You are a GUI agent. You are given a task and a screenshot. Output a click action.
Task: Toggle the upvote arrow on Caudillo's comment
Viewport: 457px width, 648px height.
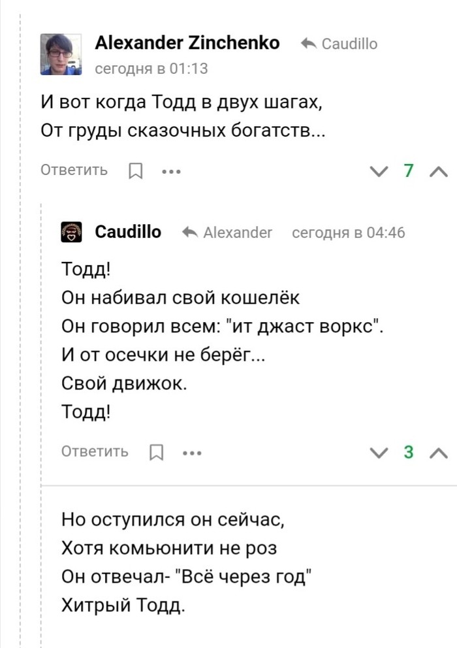click(x=439, y=451)
